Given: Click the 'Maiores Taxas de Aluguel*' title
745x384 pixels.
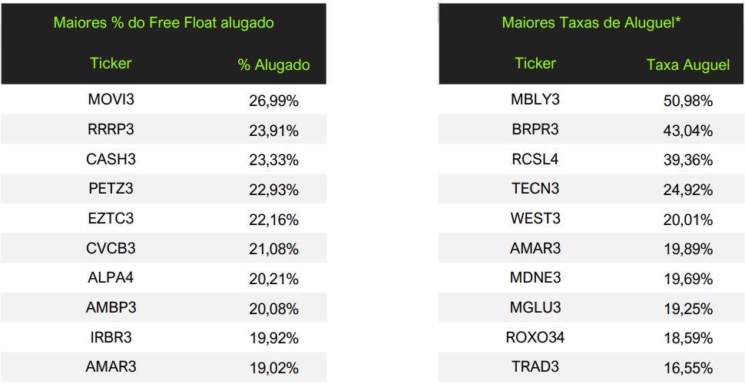Looking at the screenshot, I should point(591,22).
